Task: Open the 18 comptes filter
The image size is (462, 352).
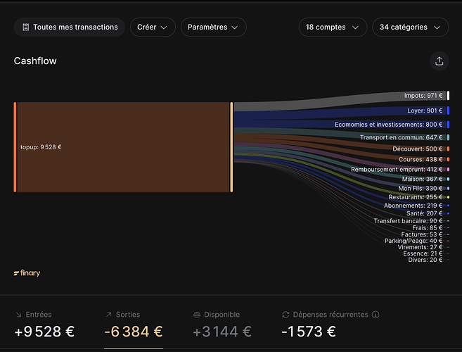Action: point(332,27)
